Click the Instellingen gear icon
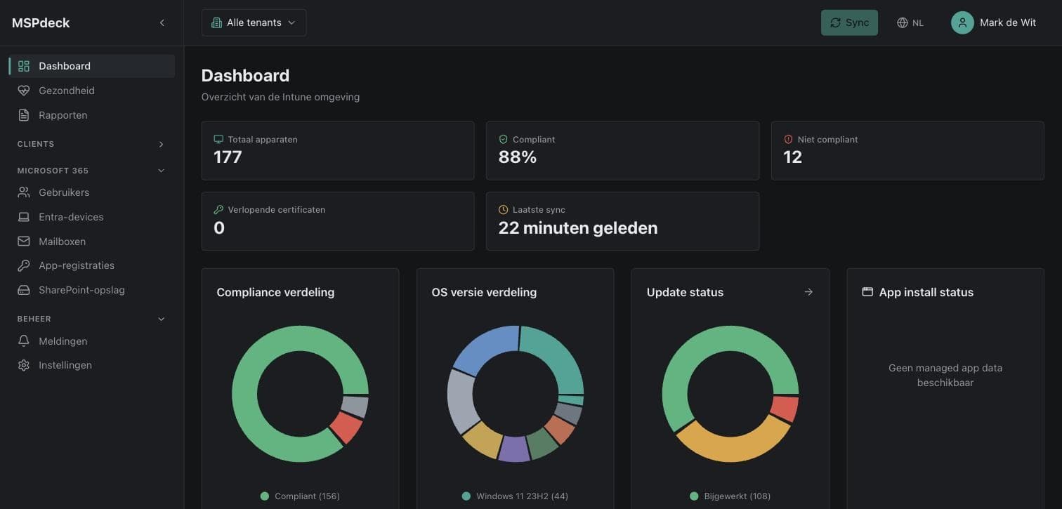1062x509 pixels. point(24,365)
